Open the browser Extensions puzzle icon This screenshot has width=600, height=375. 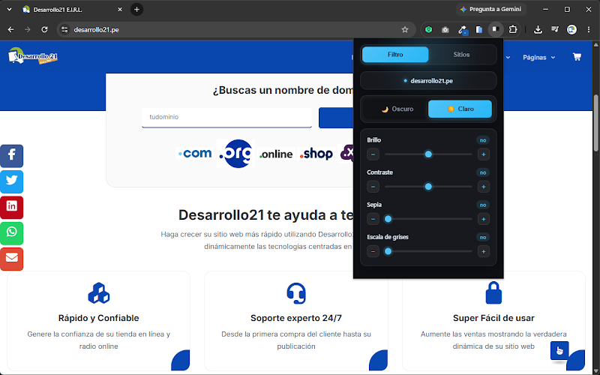point(512,29)
